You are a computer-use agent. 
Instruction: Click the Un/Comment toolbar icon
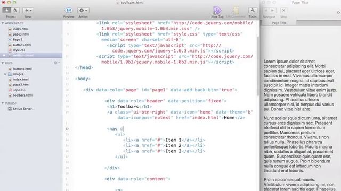pos(236,11)
